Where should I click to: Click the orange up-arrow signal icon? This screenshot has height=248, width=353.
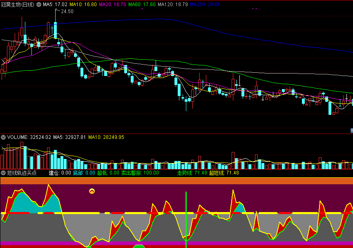[x=92, y=191]
